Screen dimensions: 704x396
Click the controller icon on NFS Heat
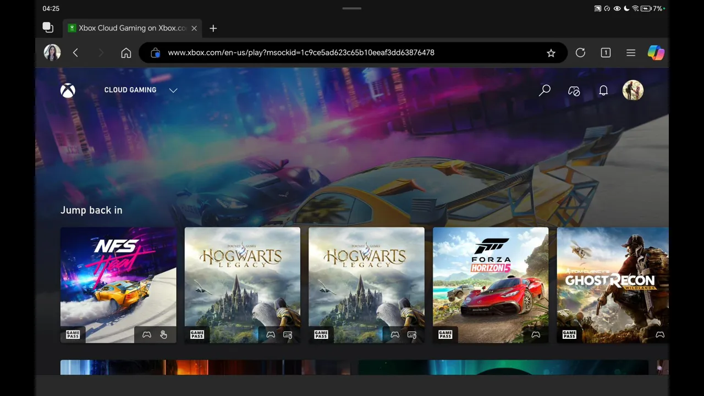(147, 334)
